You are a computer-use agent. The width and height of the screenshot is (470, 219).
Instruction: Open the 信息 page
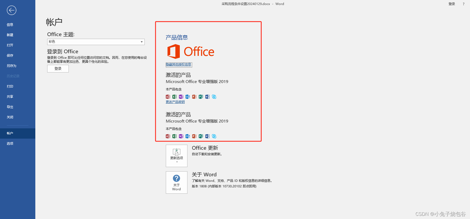pos(18,25)
